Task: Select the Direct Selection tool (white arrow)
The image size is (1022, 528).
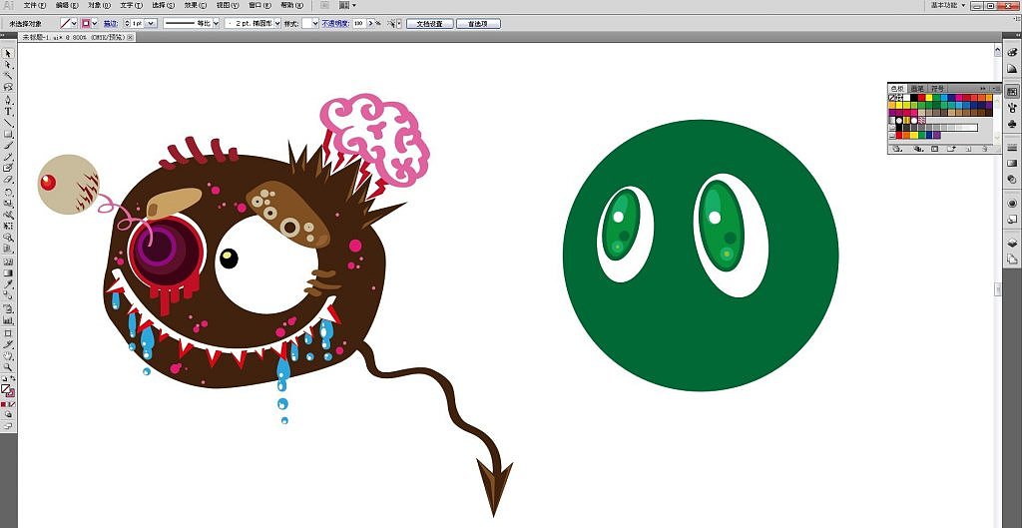Action: coord(8,65)
